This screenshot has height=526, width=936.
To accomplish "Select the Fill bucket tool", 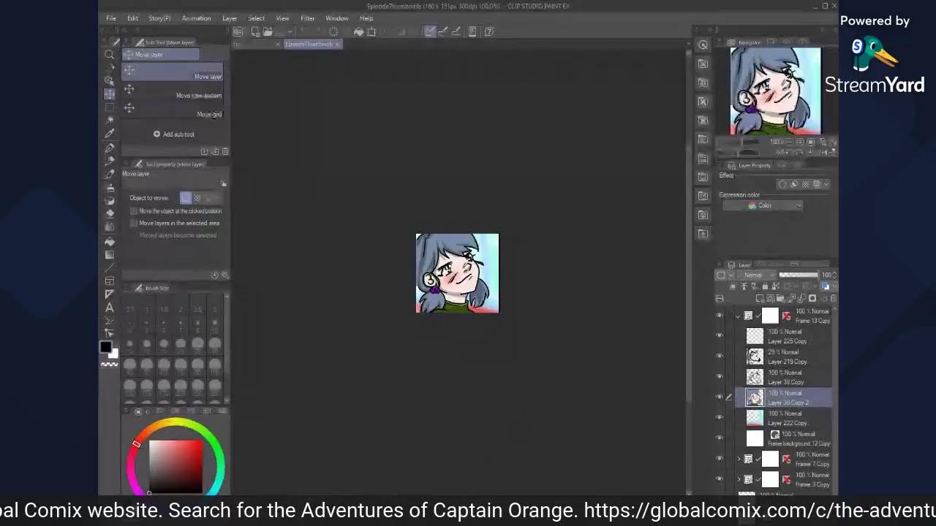I will [x=109, y=241].
